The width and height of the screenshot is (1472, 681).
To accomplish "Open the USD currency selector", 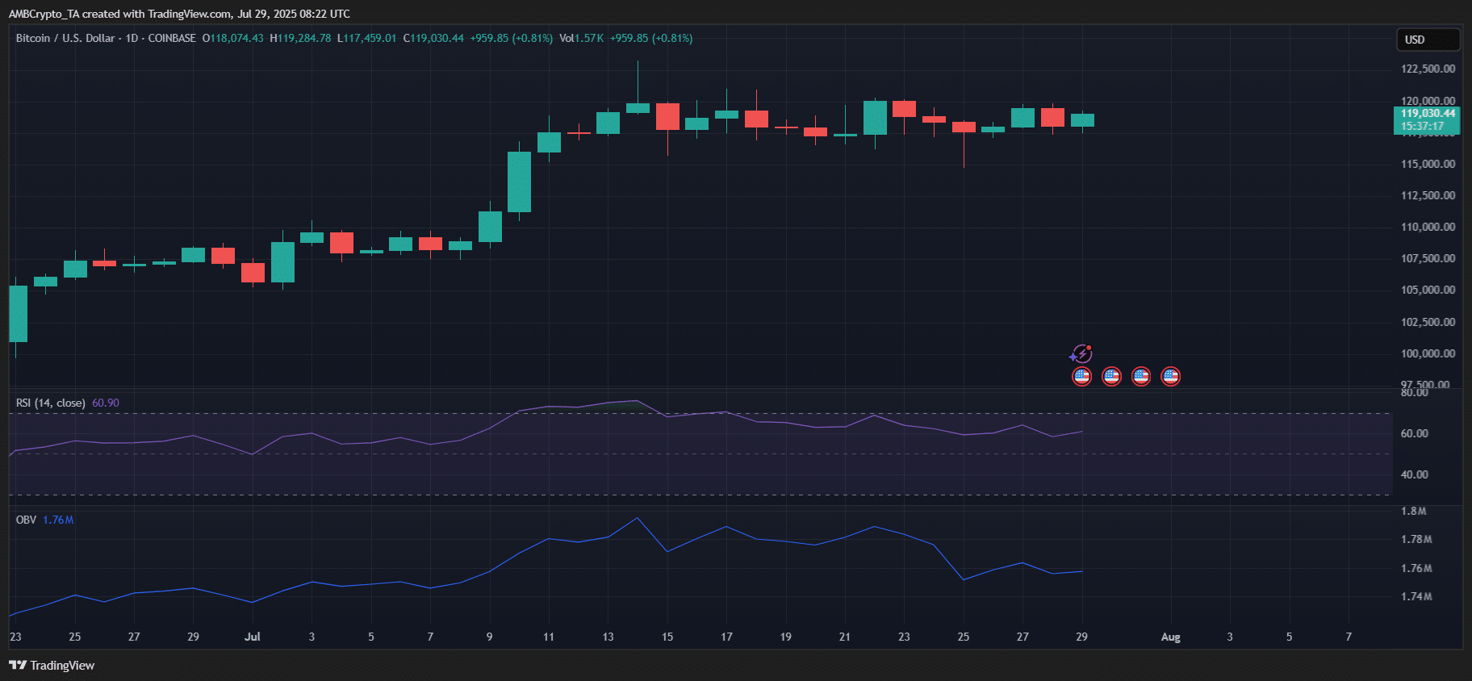I will click(x=1427, y=40).
